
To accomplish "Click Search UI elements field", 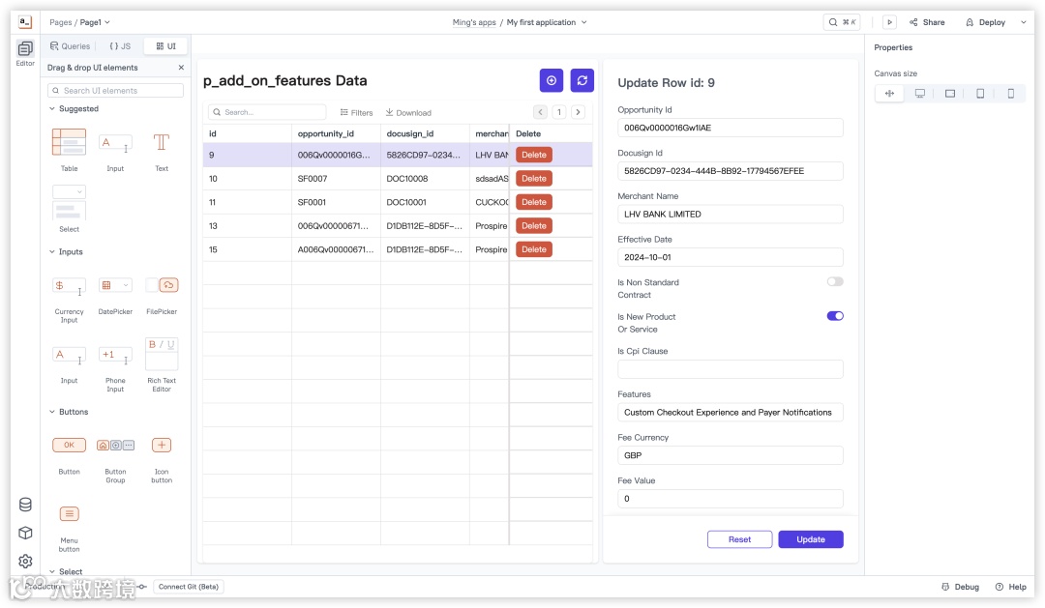I will click(x=115, y=91).
